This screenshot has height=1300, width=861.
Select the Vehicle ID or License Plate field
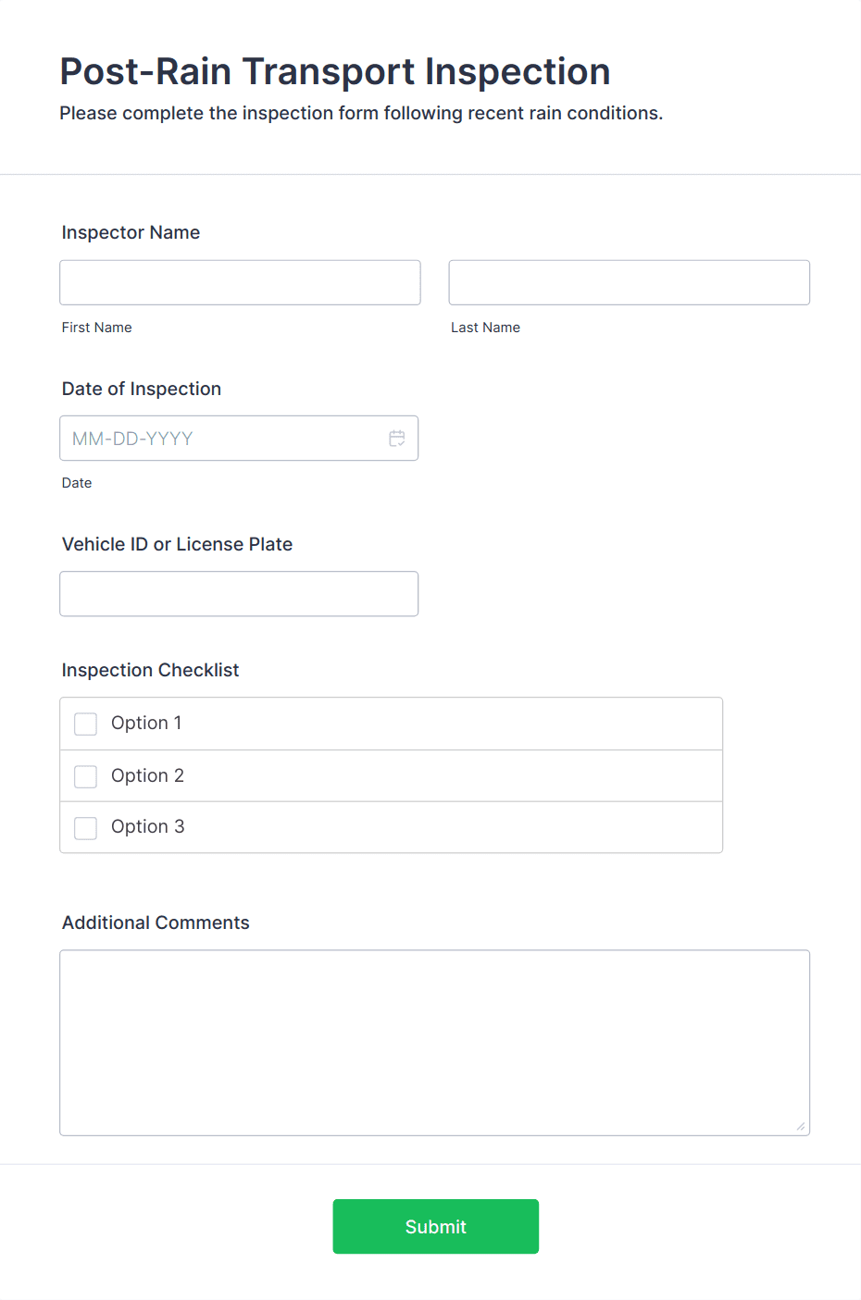coord(239,594)
